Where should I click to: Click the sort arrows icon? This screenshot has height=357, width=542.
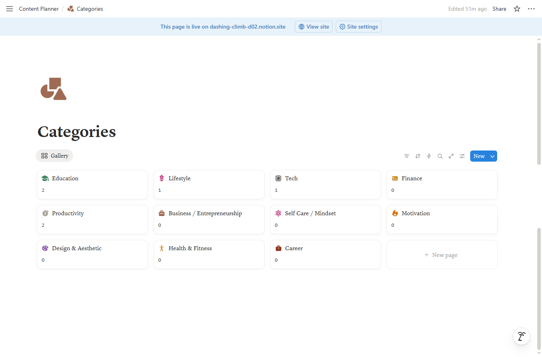(418, 156)
